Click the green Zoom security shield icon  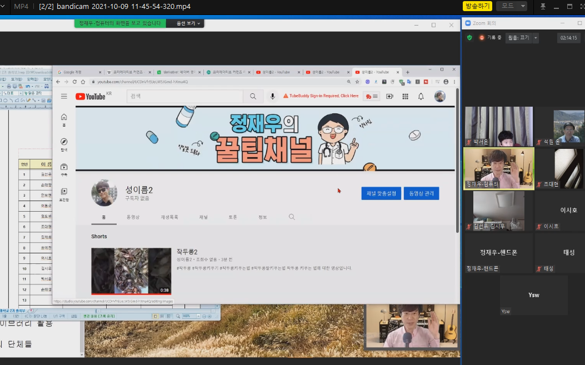(469, 38)
